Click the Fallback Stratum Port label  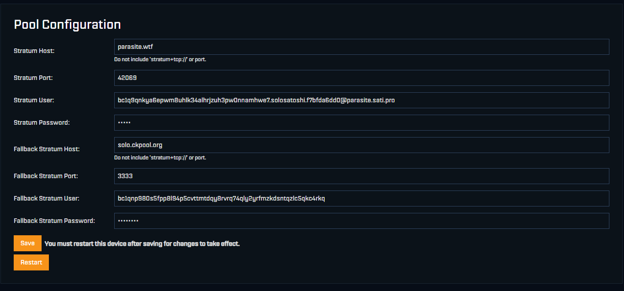click(45, 176)
